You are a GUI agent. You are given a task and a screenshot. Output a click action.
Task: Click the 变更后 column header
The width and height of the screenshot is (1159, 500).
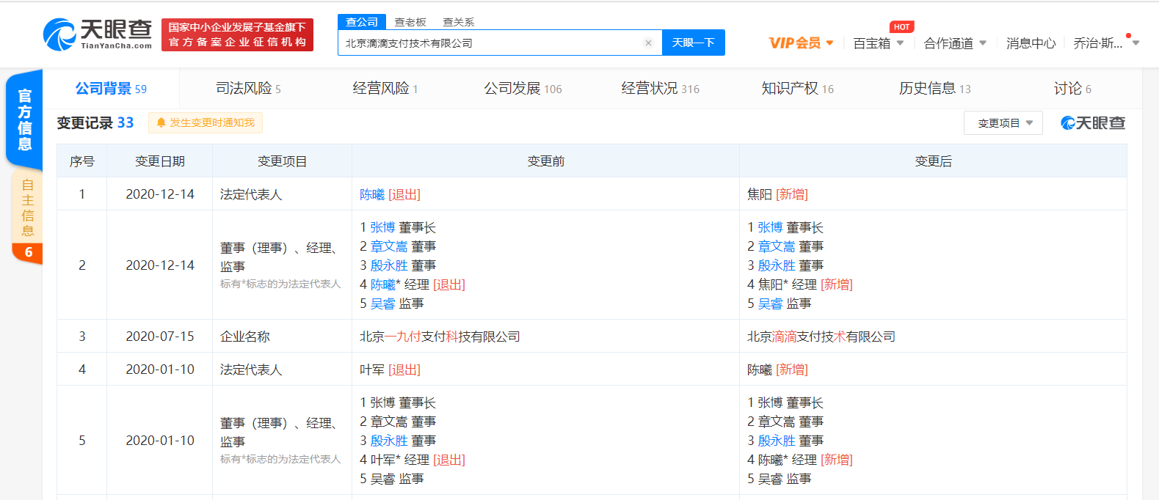(933, 161)
